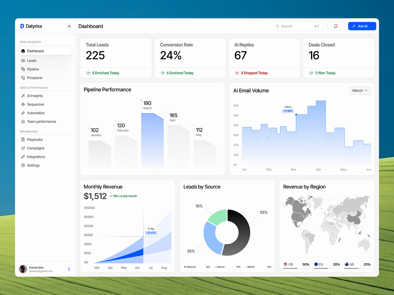Open AI Insights page
Screen dimensions: 394x295
(x=45, y=96)
